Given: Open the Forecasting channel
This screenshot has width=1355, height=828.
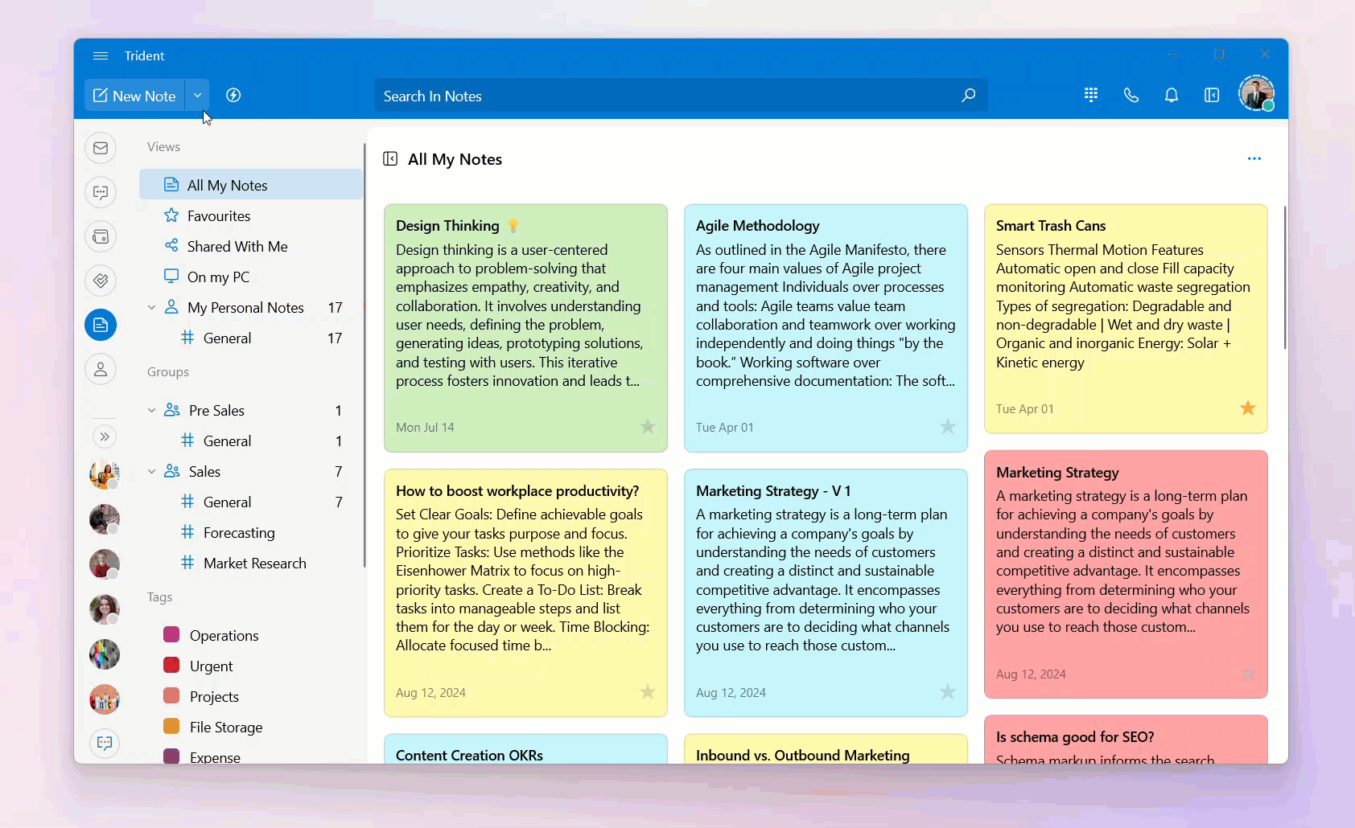Looking at the screenshot, I should point(251,532).
